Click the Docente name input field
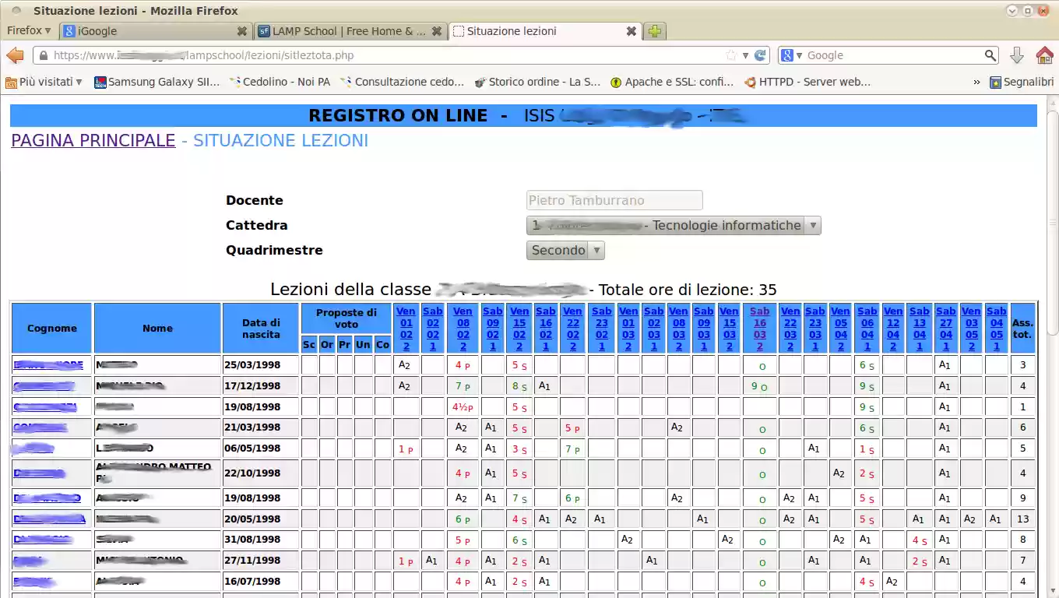 (x=614, y=201)
